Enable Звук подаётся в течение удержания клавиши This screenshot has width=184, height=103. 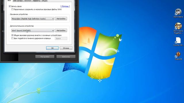(12, 38)
